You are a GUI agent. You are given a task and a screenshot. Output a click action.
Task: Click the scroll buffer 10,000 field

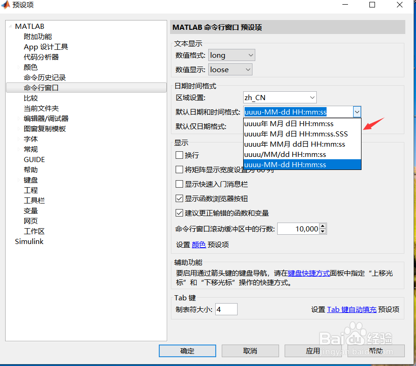point(298,229)
